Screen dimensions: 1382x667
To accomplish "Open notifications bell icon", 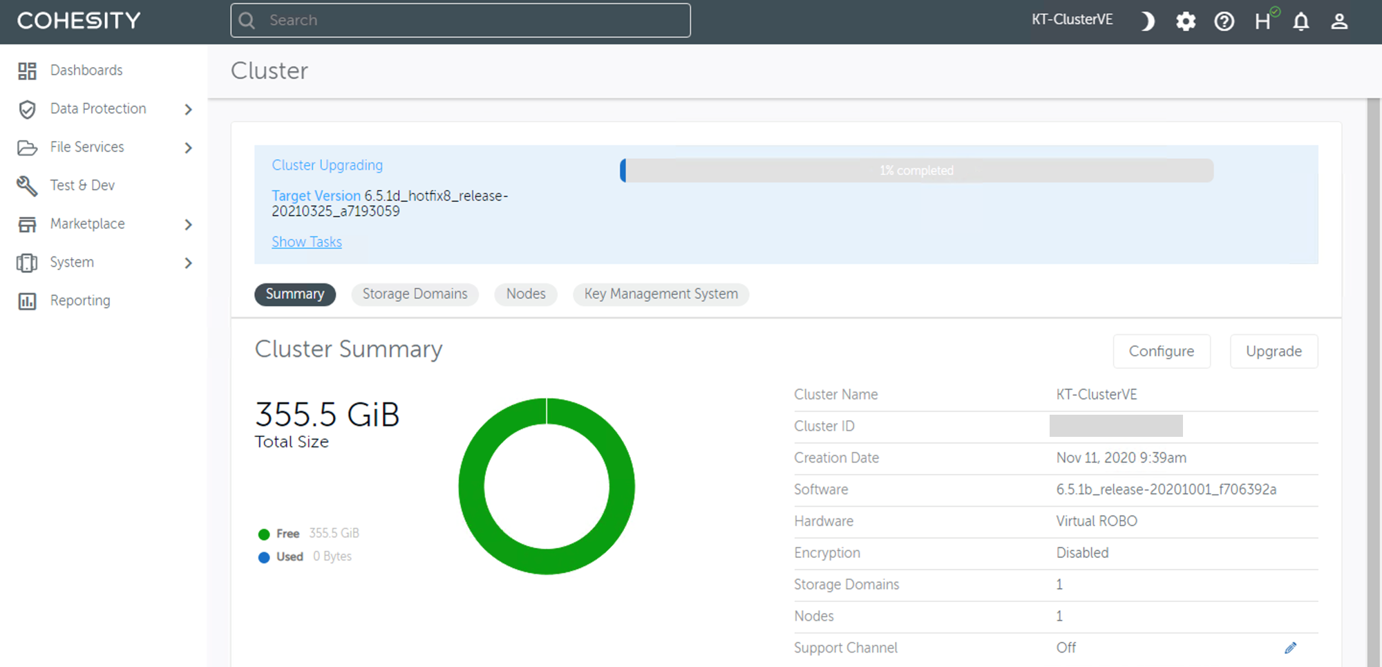I will pyautogui.click(x=1301, y=21).
